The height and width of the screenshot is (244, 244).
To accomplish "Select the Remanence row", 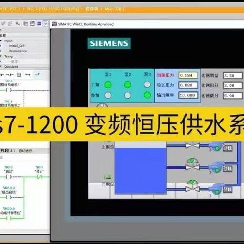I will pyautogui.click(x=24, y=51).
